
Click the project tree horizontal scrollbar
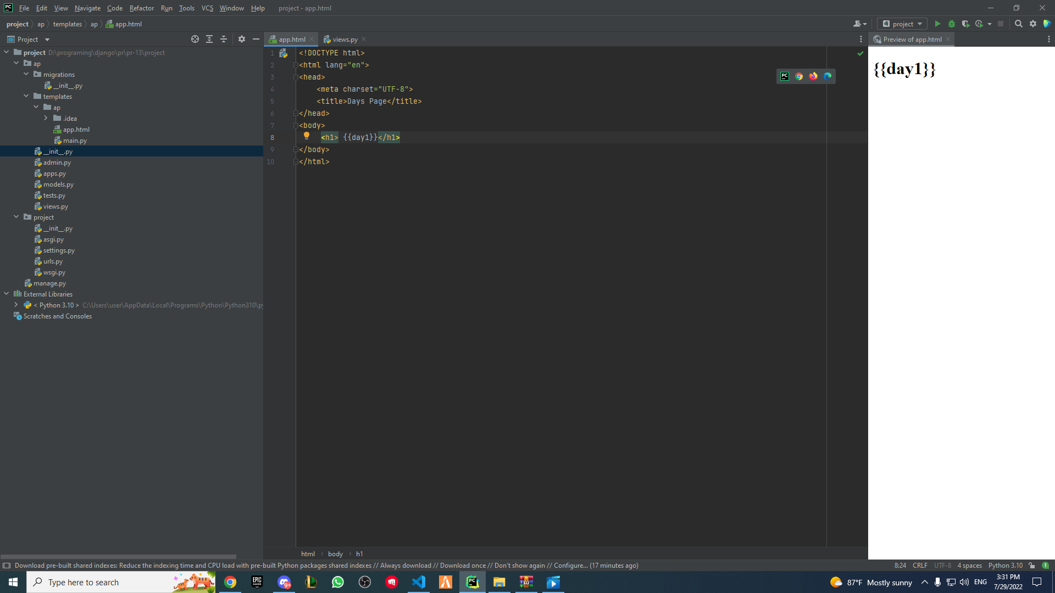(x=118, y=556)
